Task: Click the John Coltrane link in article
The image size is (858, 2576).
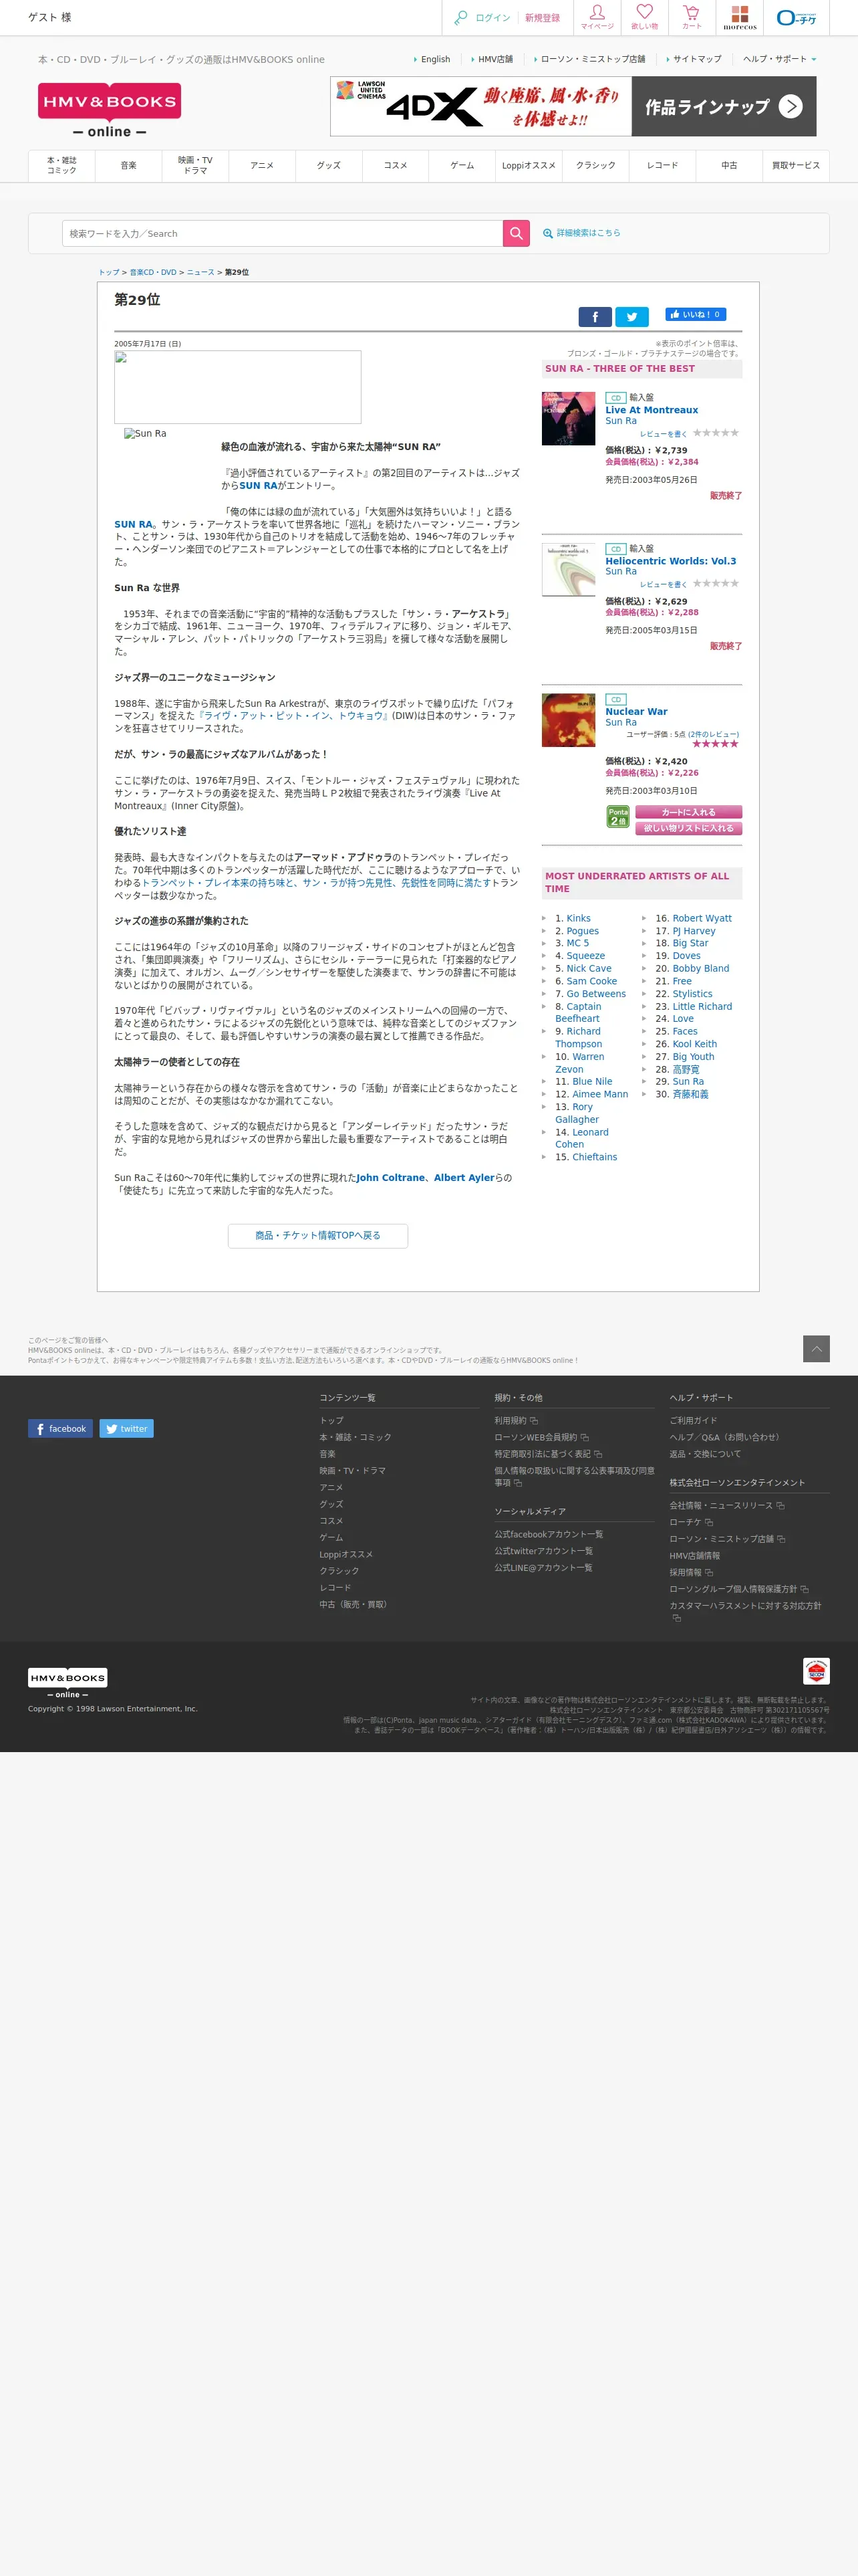Action: tap(390, 1178)
